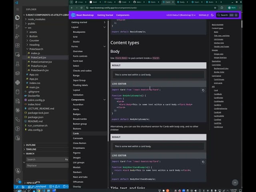
Task: Collapse the Components docs section chevron
Action: coord(104,100)
